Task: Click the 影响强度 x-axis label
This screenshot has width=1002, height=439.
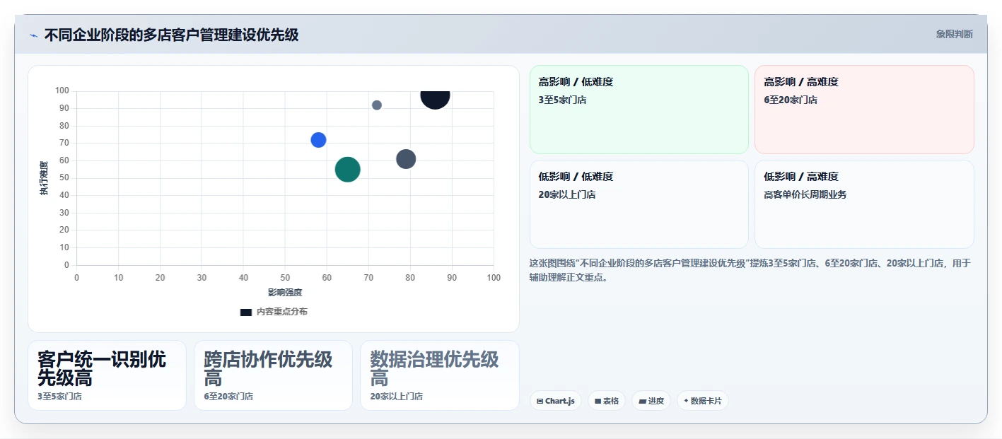Action: pyautogui.click(x=285, y=292)
